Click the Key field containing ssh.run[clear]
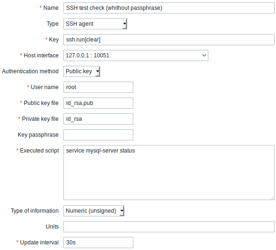Viewport: 276px width, 250px height. pos(169,40)
